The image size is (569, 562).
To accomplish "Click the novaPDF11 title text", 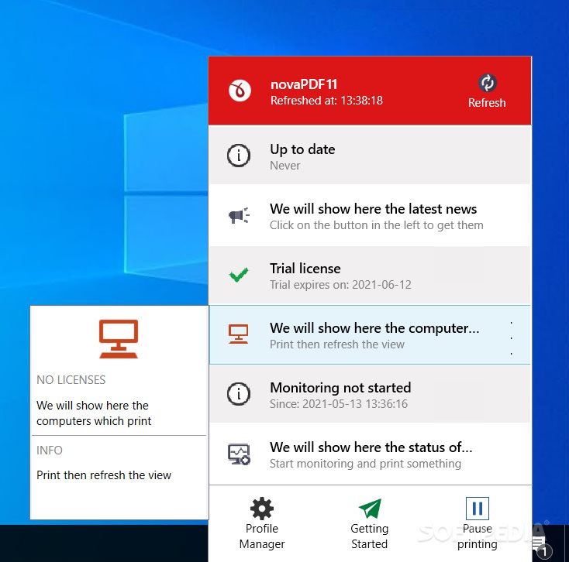I will [x=304, y=84].
